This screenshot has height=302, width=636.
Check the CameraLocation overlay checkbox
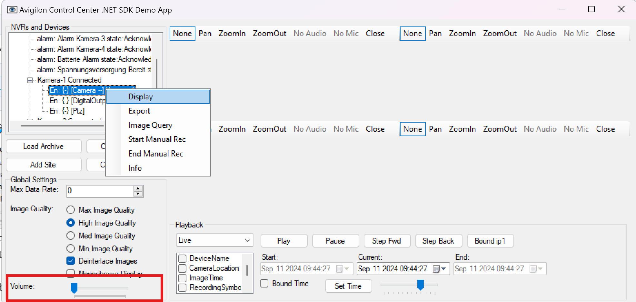[x=182, y=268]
